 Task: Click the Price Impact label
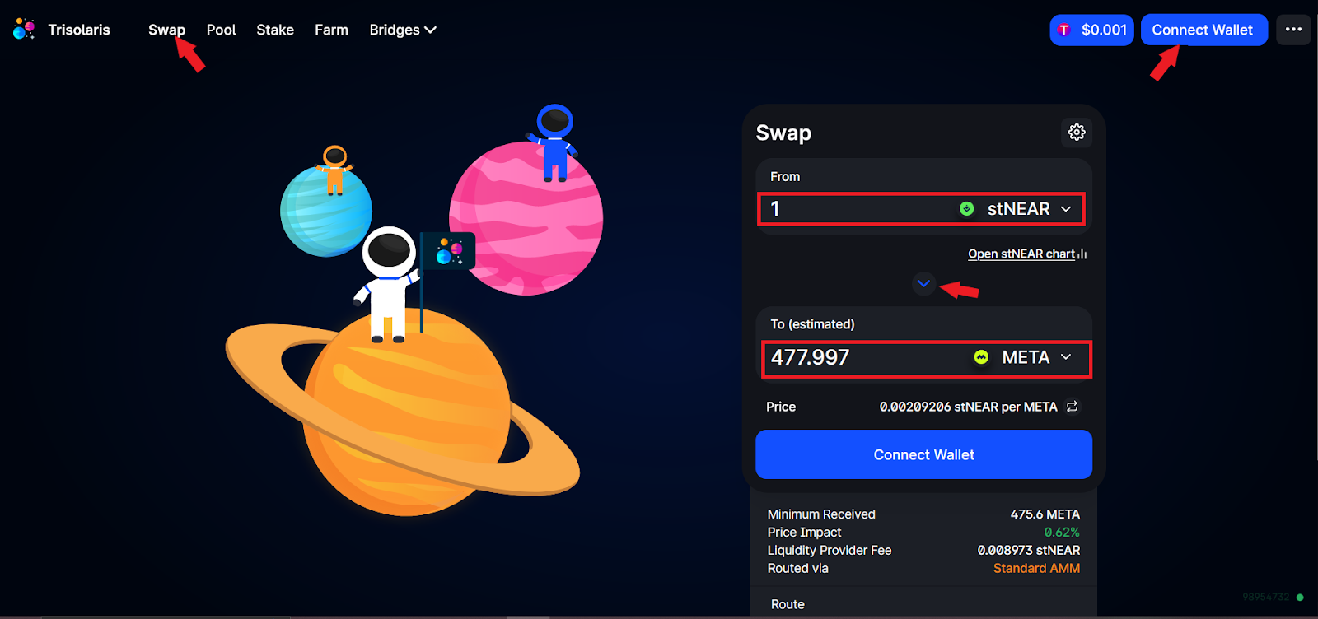pos(804,532)
